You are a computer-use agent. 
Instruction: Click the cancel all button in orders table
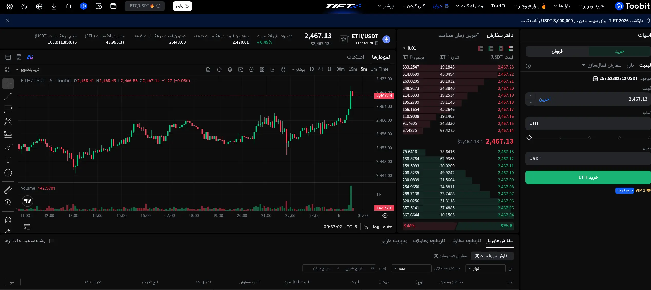[13, 282]
